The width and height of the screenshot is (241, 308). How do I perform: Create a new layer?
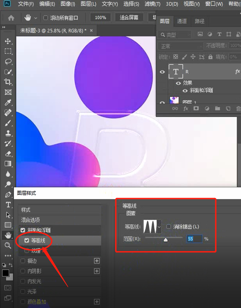pyautogui.click(x=228, y=109)
